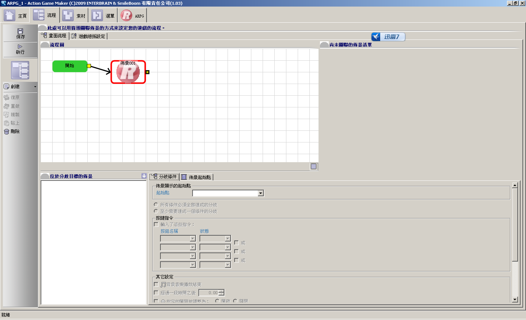Viewport: 526px width, 320px height.
Task: Click the yellow connector on 開始 node
Action: [89, 66]
